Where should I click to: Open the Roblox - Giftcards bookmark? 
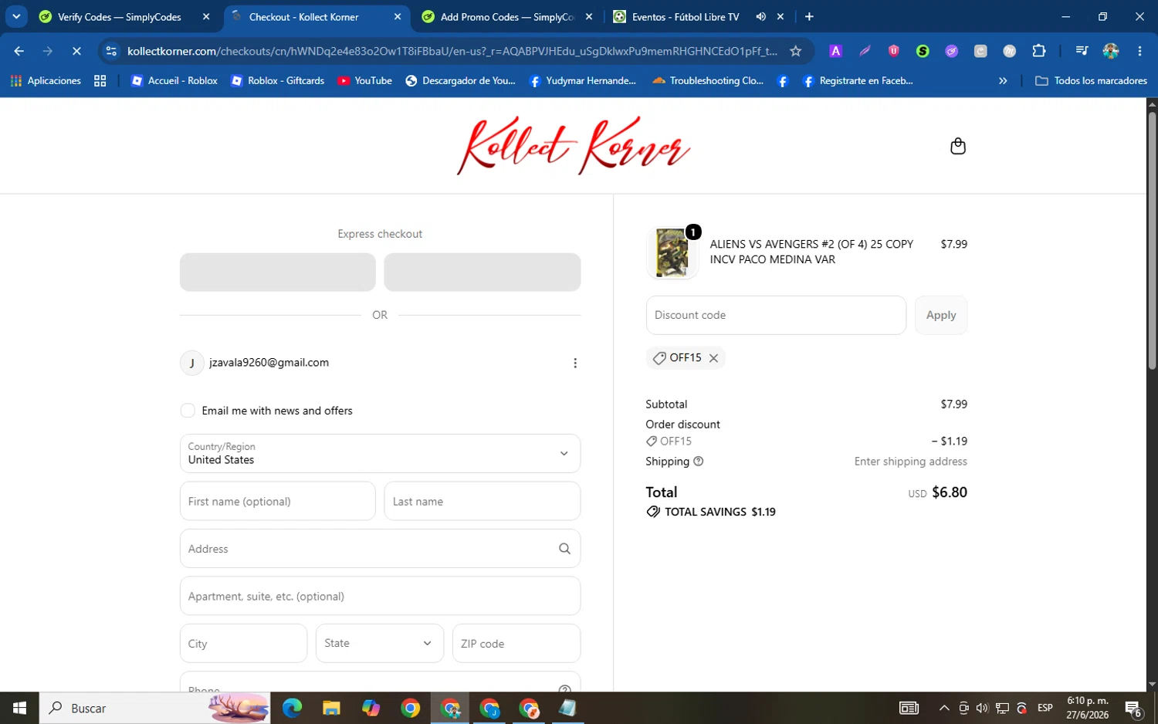tap(278, 80)
